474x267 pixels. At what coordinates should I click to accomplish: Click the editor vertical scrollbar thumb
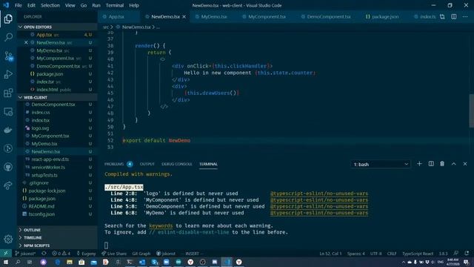tap(471, 111)
